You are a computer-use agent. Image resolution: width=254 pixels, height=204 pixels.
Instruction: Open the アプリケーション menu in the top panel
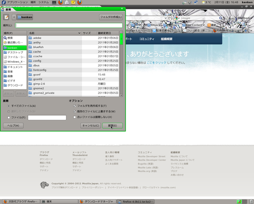tap(17, 2)
